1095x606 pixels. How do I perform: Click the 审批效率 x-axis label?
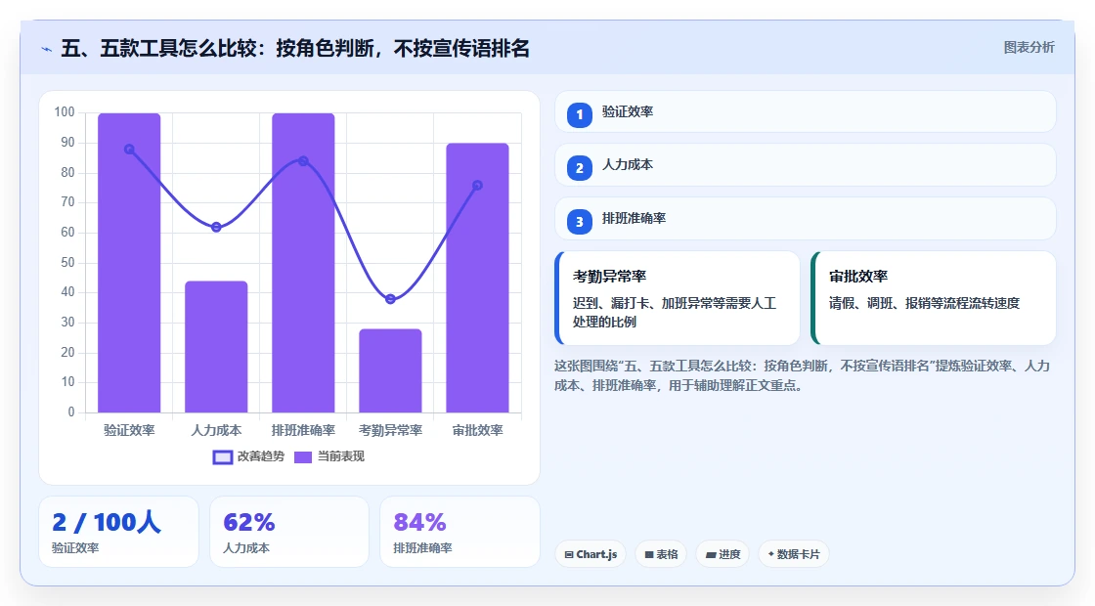(478, 431)
